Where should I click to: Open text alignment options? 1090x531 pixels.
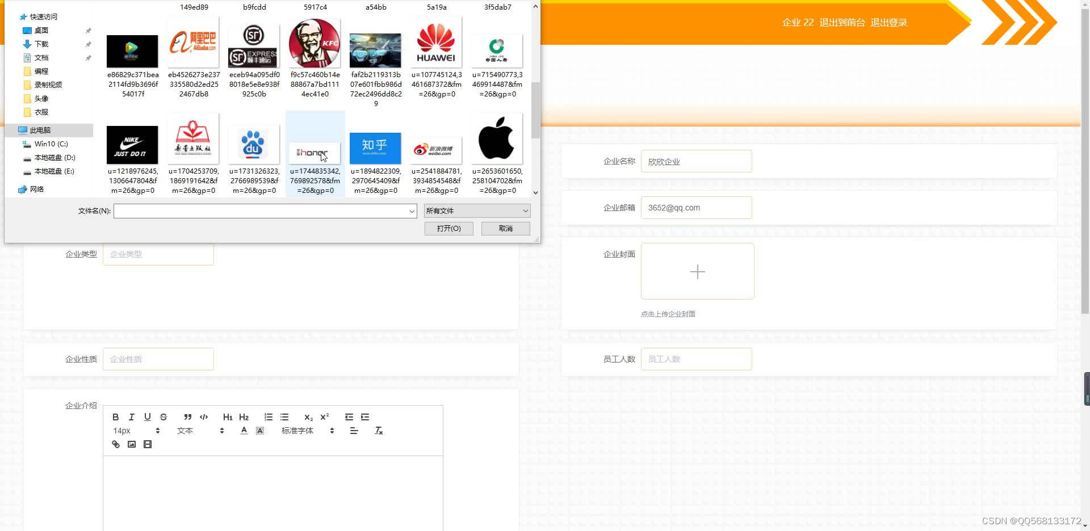coord(354,431)
